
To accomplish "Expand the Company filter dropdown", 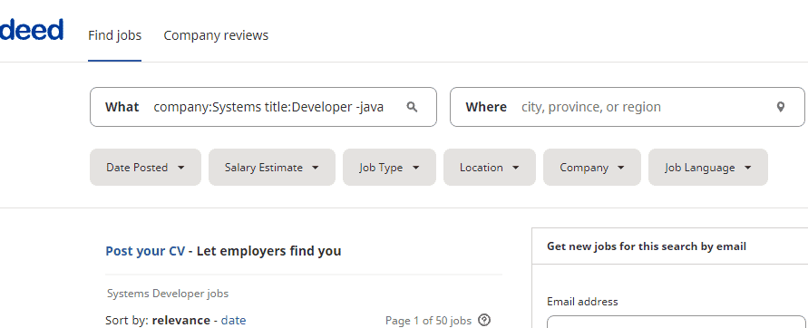I will click(592, 168).
